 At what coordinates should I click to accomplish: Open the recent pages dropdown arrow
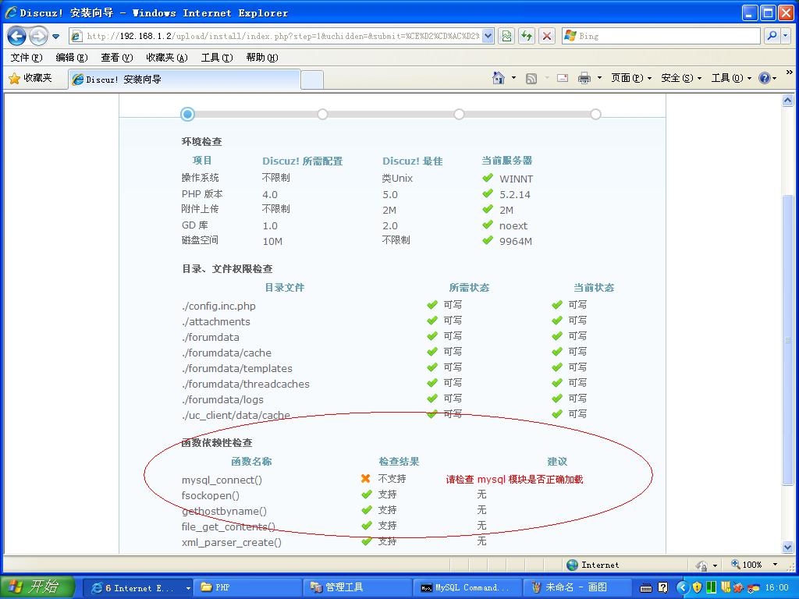[x=56, y=37]
